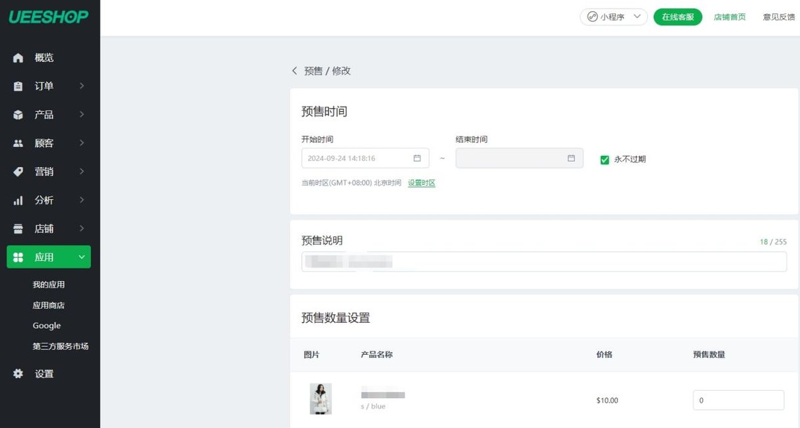This screenshot has width=800, height=428.
Task: Open 第三方服务市场 submenu item
Action: [61, 347]
